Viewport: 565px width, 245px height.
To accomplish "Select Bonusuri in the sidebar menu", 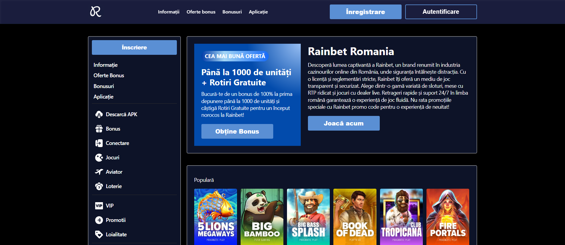I will tap(104, 86).
